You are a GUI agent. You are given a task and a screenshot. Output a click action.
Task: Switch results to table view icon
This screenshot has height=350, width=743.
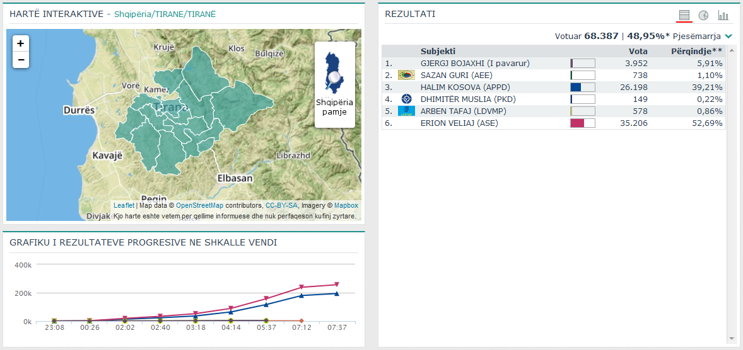(x=684, y=16)
